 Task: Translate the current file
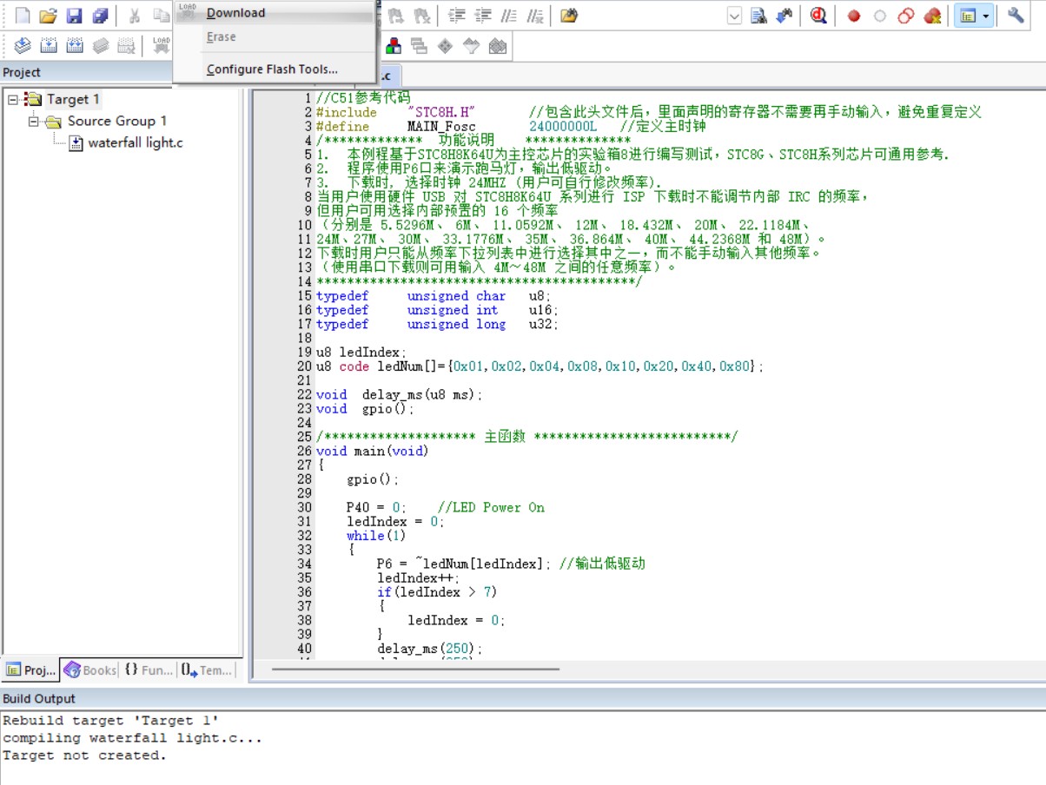point(23,45)
